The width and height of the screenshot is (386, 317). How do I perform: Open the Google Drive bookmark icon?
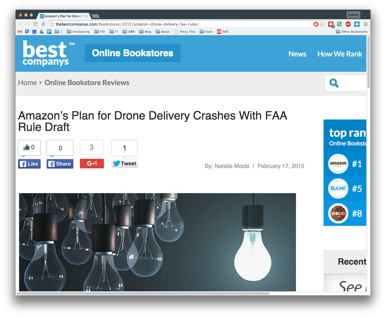[x=42, y=32]
